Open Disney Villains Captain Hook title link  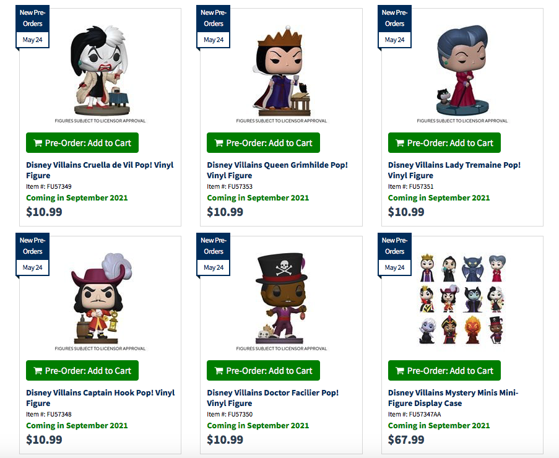pyautogui.click(x=100, y=393)
